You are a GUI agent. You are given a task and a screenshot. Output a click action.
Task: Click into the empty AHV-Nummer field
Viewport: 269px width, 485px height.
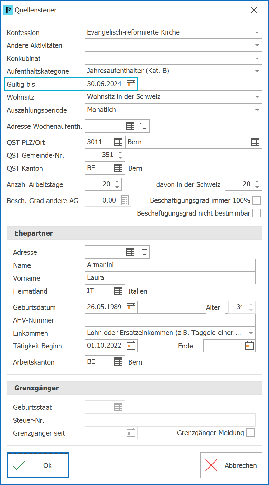[x=170, y=320]
